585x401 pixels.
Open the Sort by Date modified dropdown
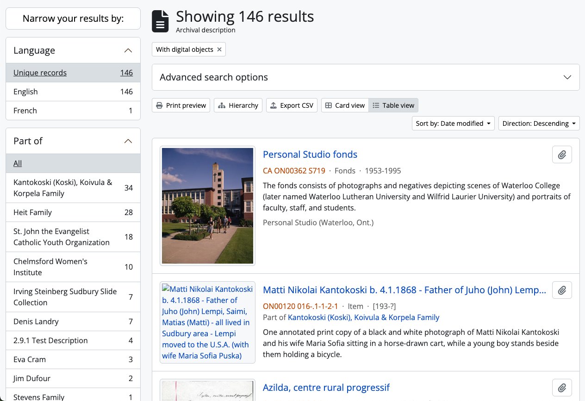453,123
